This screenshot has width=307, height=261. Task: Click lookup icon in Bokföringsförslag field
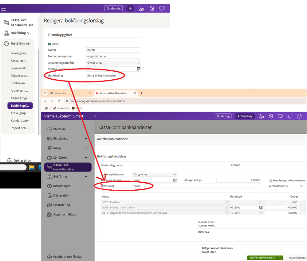click(x=175, y=180)
